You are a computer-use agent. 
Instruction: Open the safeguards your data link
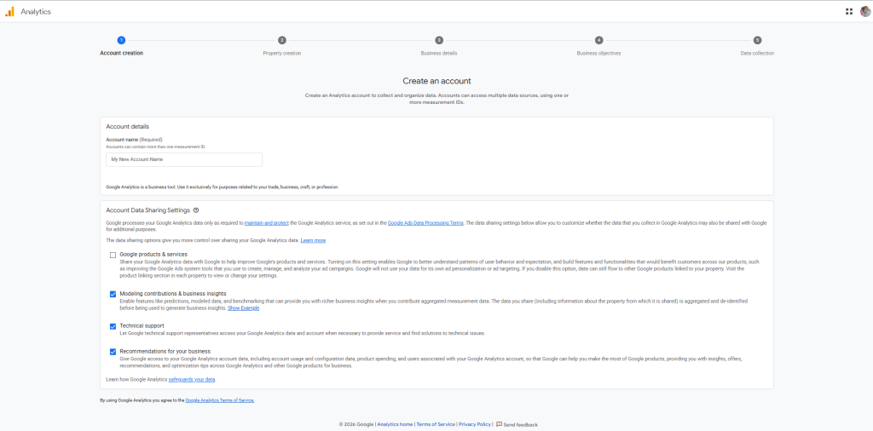[x=192, y=379]
